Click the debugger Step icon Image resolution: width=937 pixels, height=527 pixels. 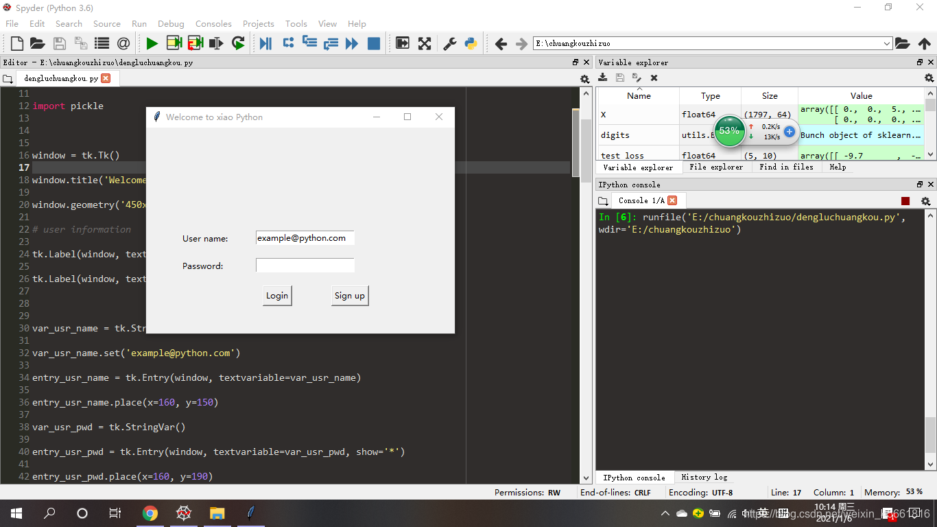(288, 43)
